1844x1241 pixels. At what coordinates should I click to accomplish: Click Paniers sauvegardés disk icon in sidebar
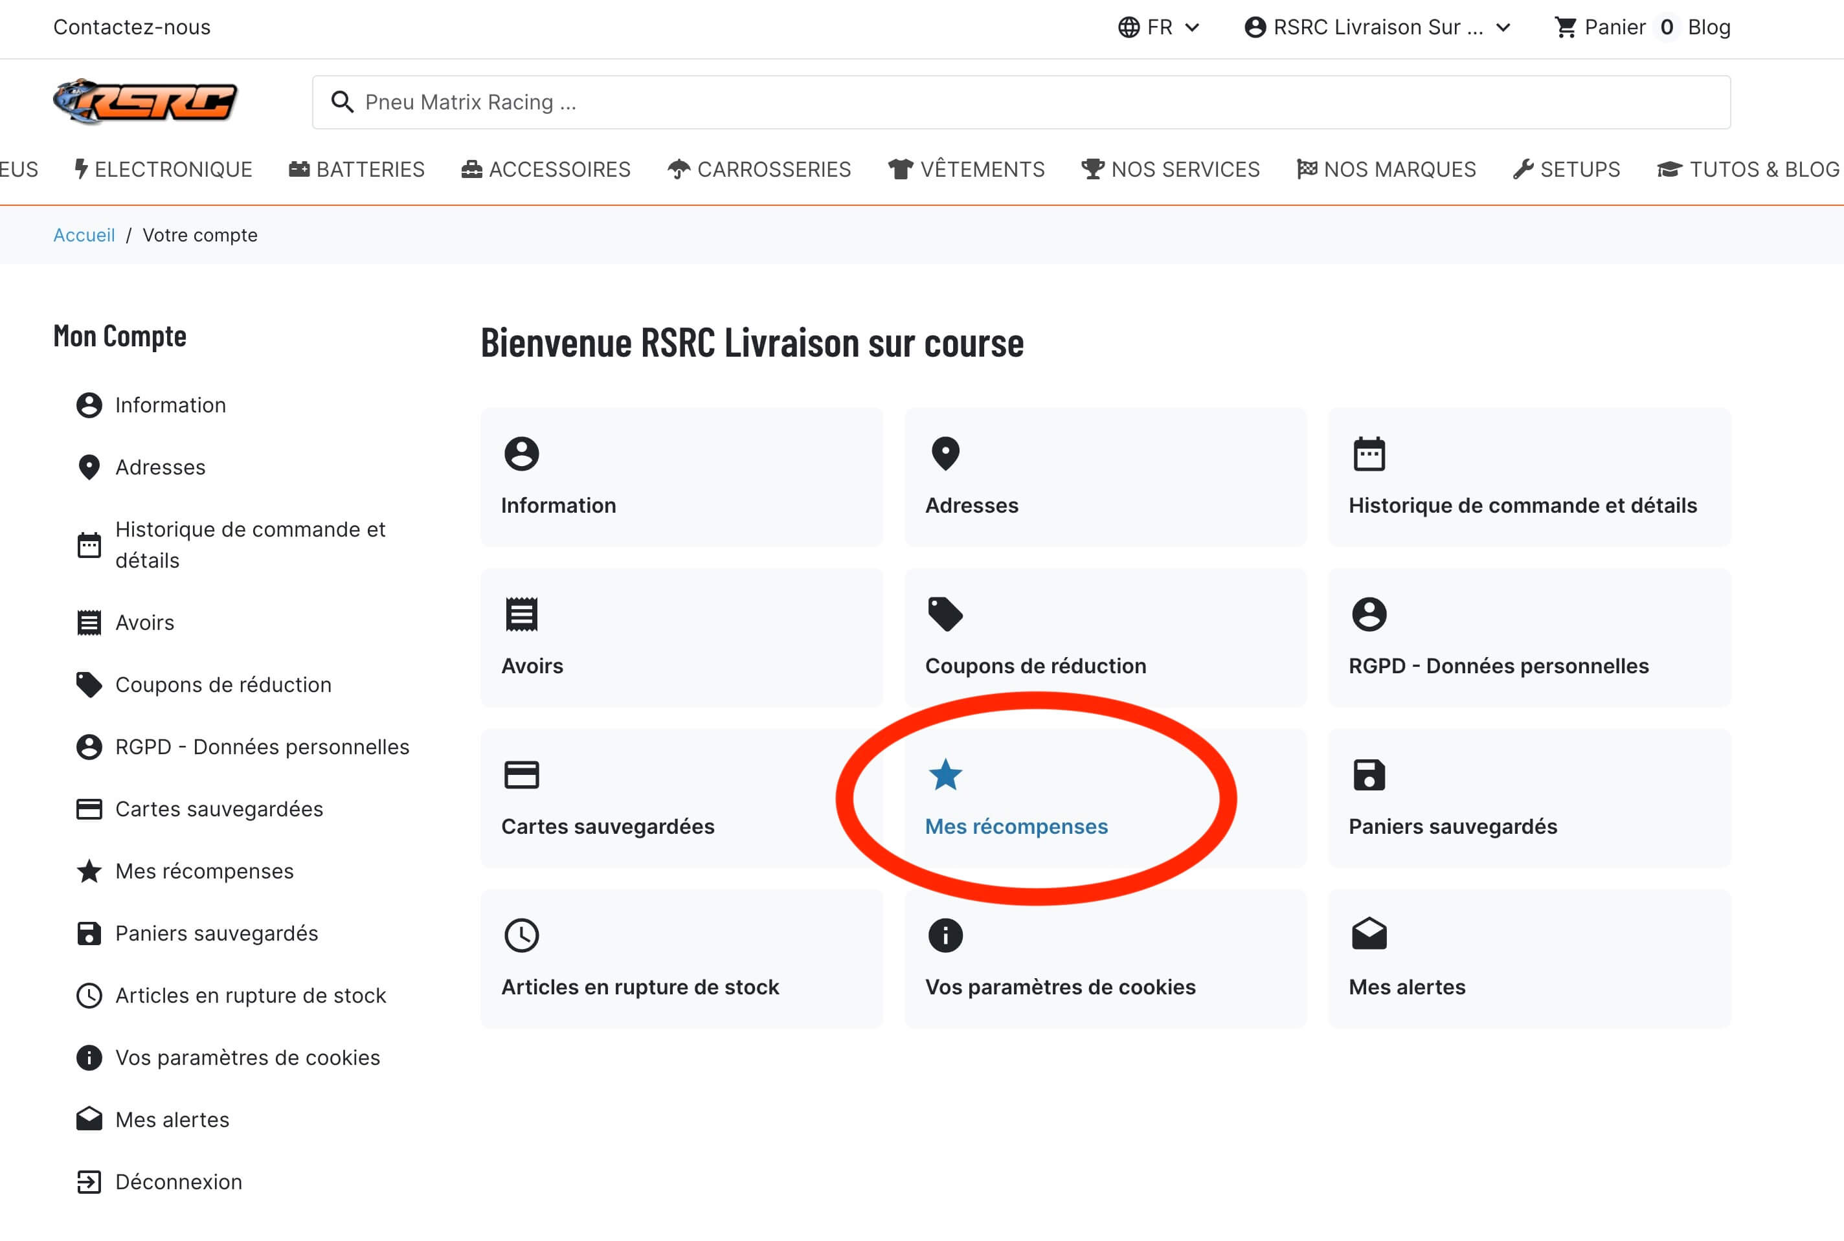(x=89, y=933)
